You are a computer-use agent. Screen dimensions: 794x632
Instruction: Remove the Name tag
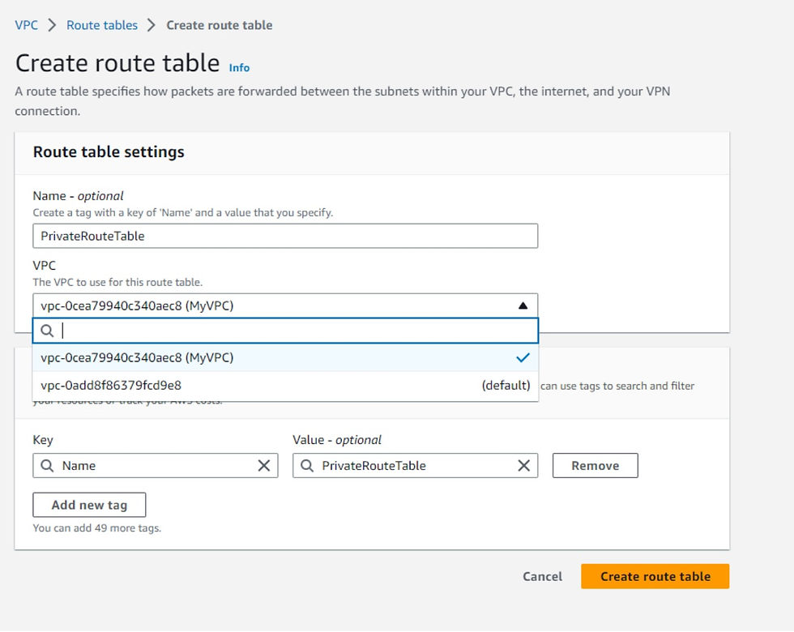[595, 465]
